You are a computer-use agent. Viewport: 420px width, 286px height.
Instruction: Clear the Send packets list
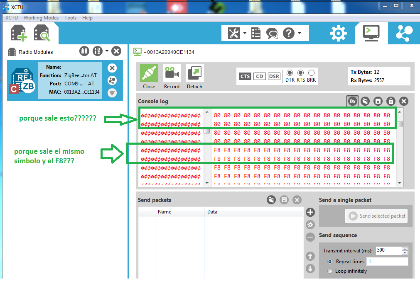pos(297,200)
